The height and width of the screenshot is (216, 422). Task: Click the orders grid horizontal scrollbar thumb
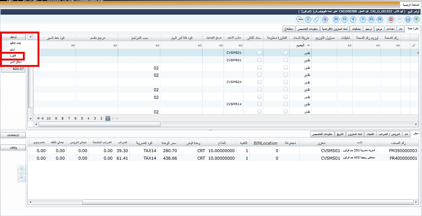(x=98, y=124)
